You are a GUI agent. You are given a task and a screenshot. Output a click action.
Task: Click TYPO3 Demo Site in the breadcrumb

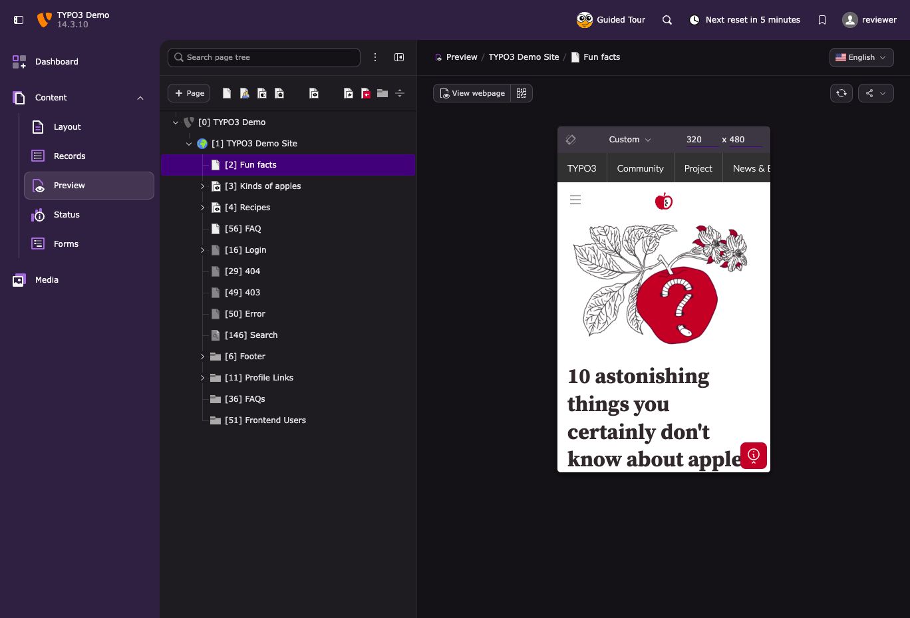coord(524,57)
